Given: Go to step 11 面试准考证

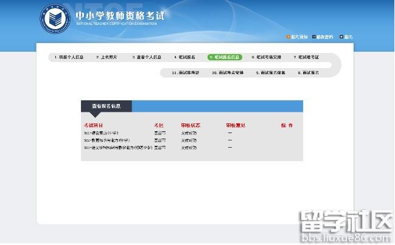Looking at the screenshot, I should 186,72.
